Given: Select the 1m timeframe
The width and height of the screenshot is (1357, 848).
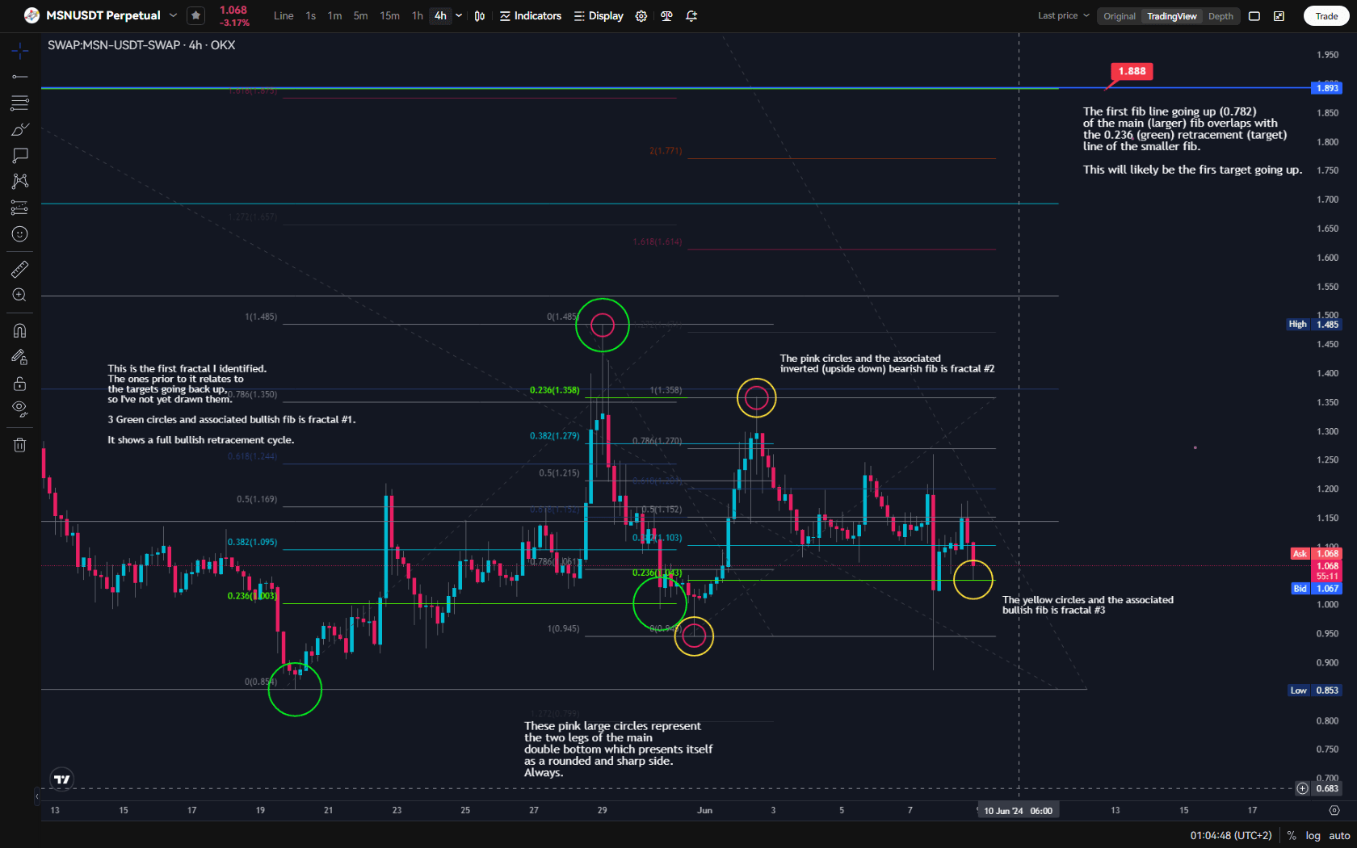Looking at the screenshot, I should (334, 16).
